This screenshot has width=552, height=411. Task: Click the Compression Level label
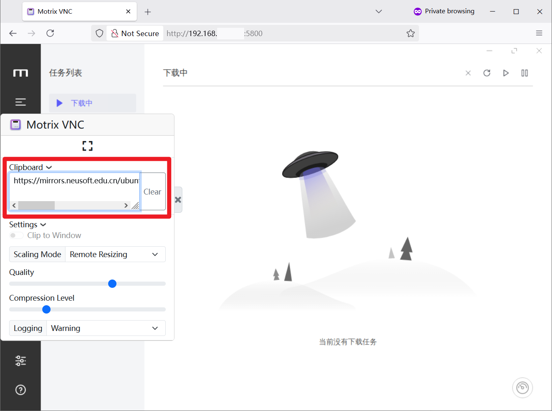pyautogui.click(x=42, y=298)
